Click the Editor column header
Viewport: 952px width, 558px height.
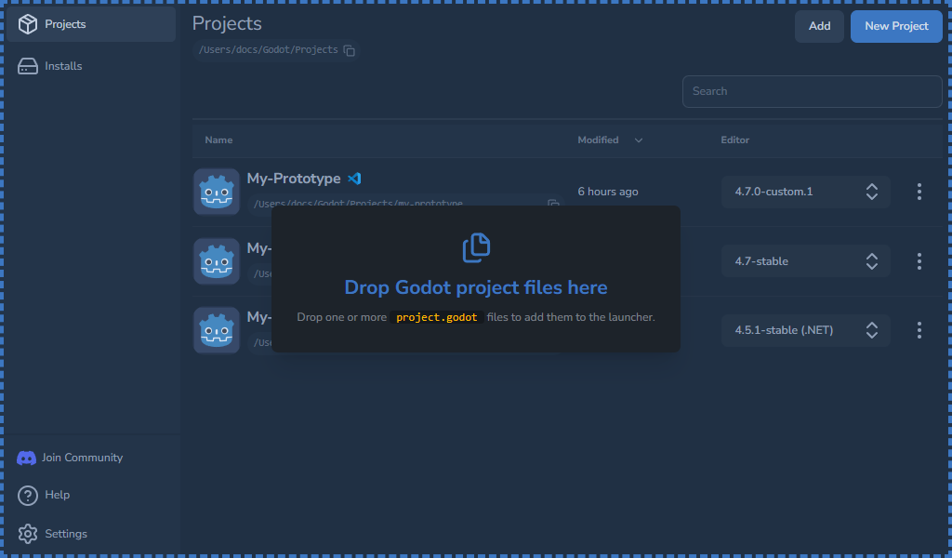[734, 140]
